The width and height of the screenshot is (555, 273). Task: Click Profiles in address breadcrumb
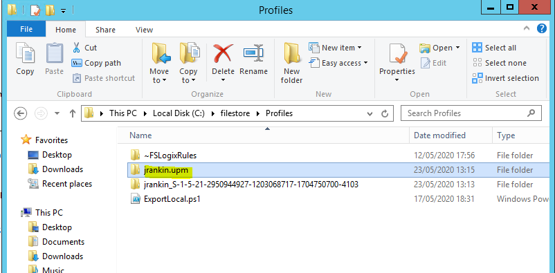[x=280, y=113]
